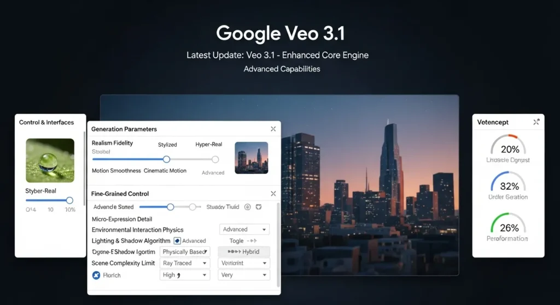Click the 10% value under Styber-Real slider
Viewport: 560px width, 305px height.
[70, 210]
